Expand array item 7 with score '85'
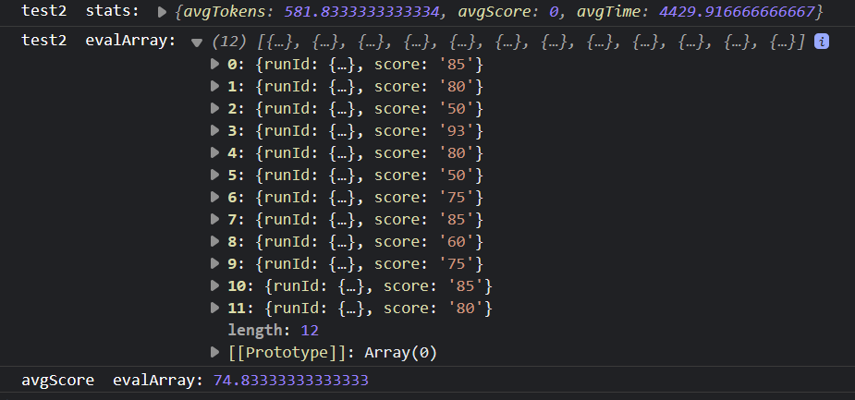The image size is (855, 400). 216,219
